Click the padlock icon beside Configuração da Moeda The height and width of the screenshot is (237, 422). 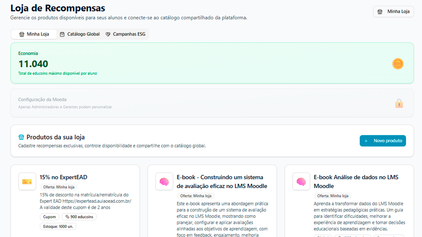tap(399, 103)
